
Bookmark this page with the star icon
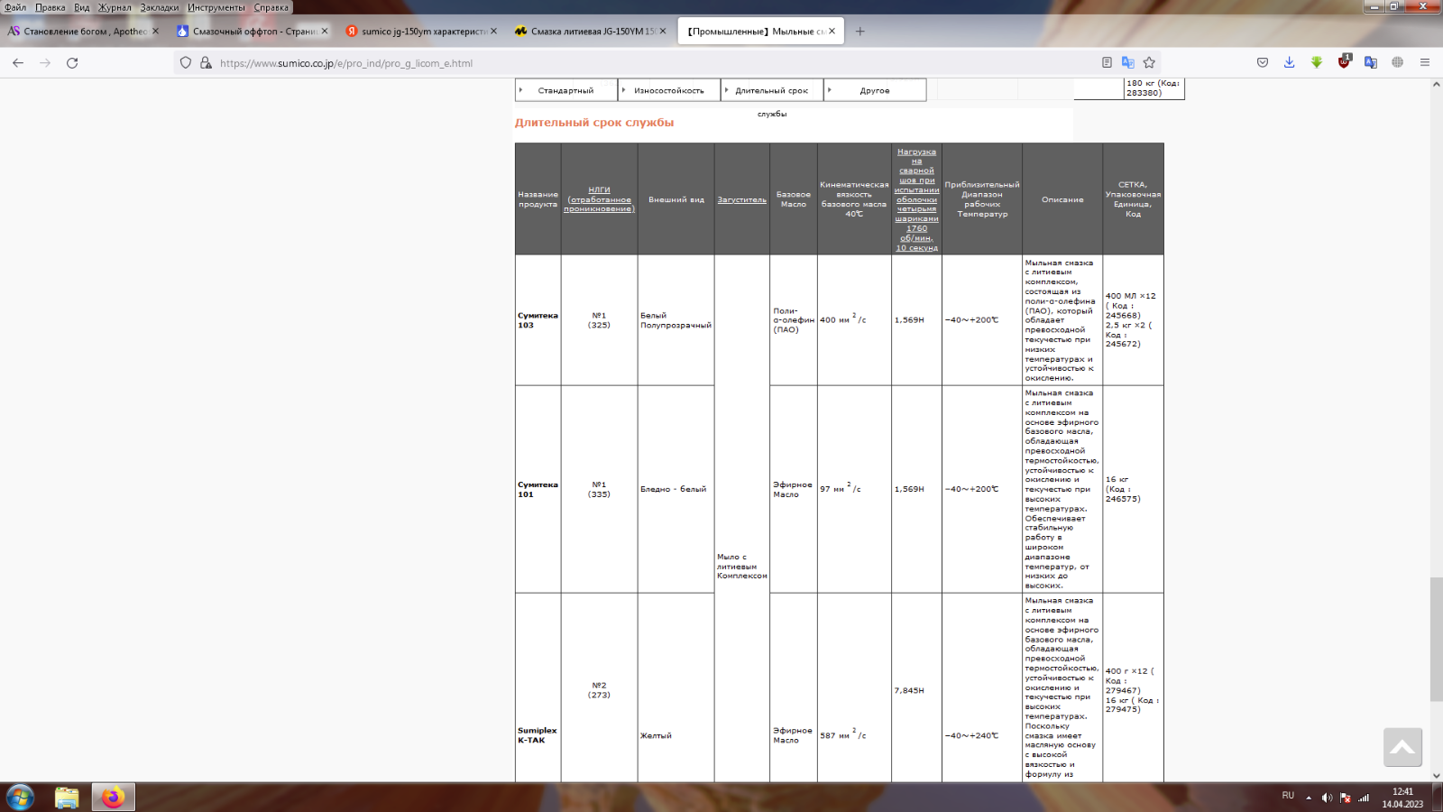coord(1149,63)
